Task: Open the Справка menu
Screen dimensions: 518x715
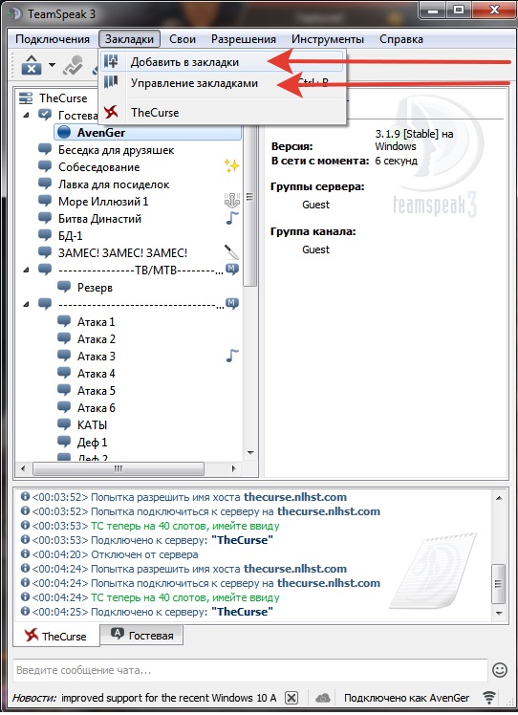Action: coord(401,39)
